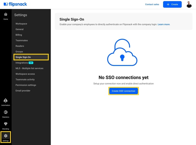Open Automation from the sidebar
The height and width of the screenshot is (145, 196).
6,102
